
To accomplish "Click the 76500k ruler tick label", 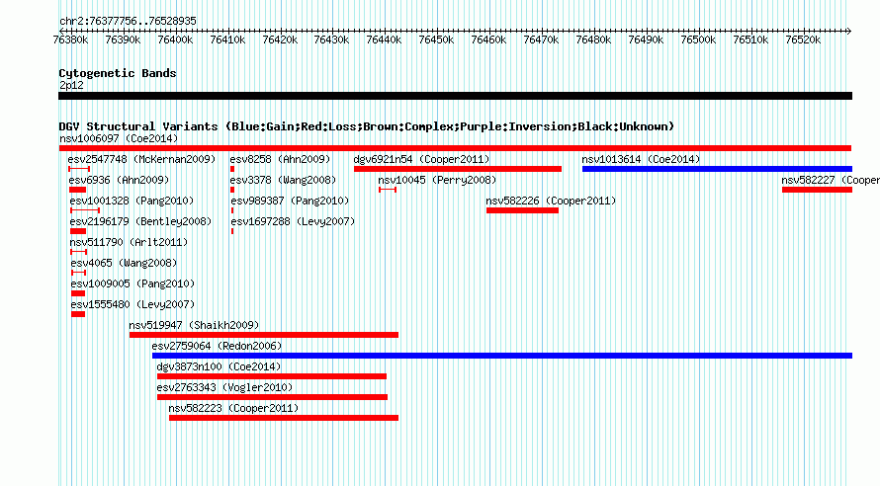I will click(x=698, y=40).
